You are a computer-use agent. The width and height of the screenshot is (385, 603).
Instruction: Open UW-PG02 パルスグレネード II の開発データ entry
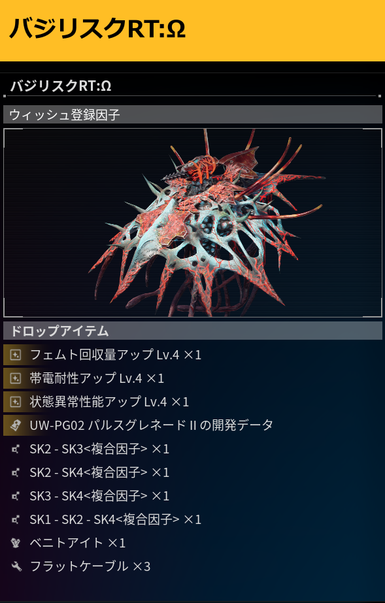193,425
